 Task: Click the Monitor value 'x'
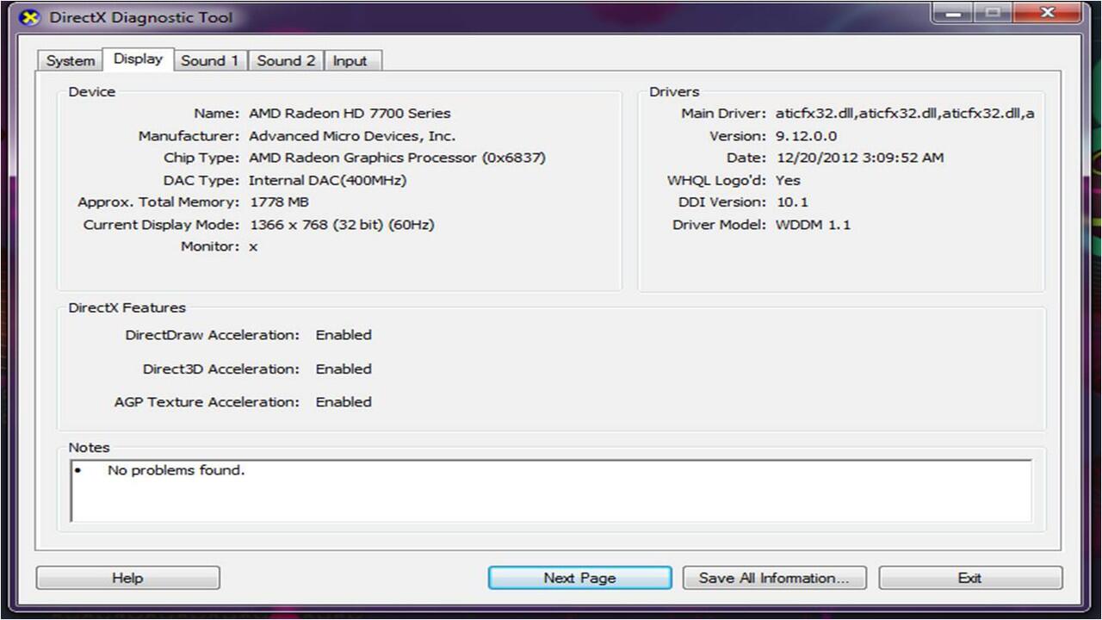[x=253, y=247]
